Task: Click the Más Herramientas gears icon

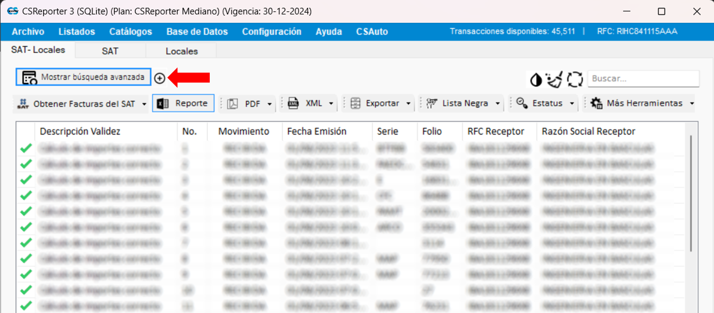Action: click(596, 103)
